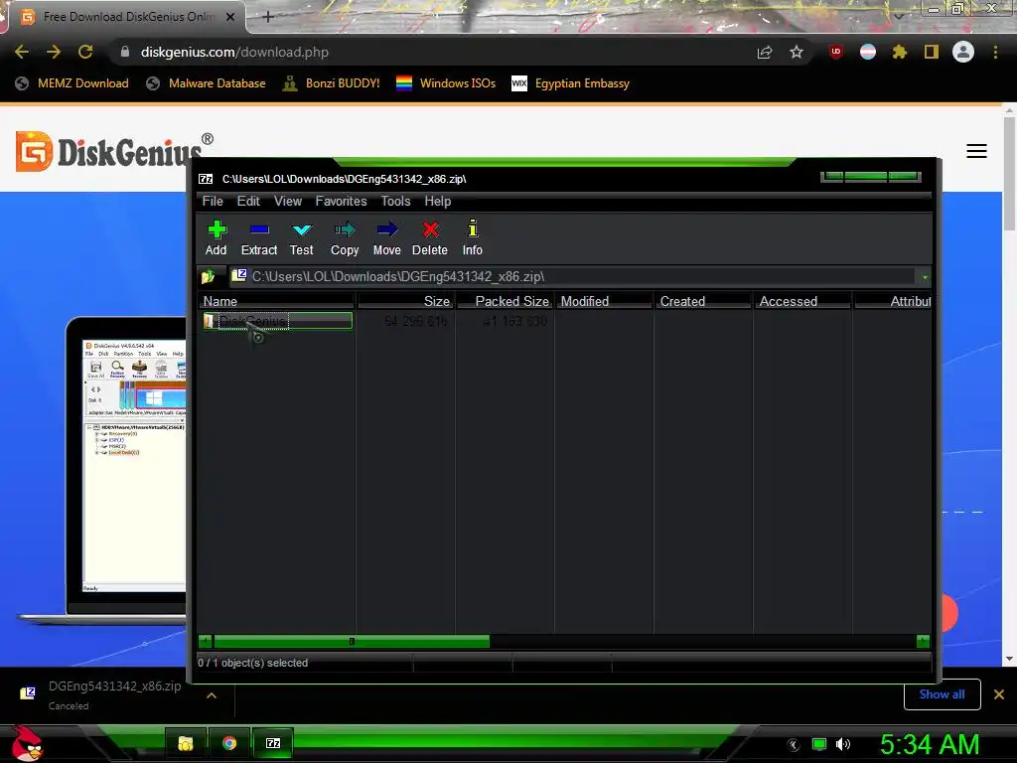Choose the Move toolbar button
This screenshot has height=763, width=1017.
click(x=387, y=238)
